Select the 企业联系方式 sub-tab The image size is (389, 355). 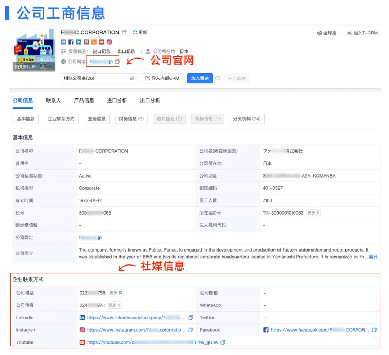pyautogui.click(x=61, y=119)
